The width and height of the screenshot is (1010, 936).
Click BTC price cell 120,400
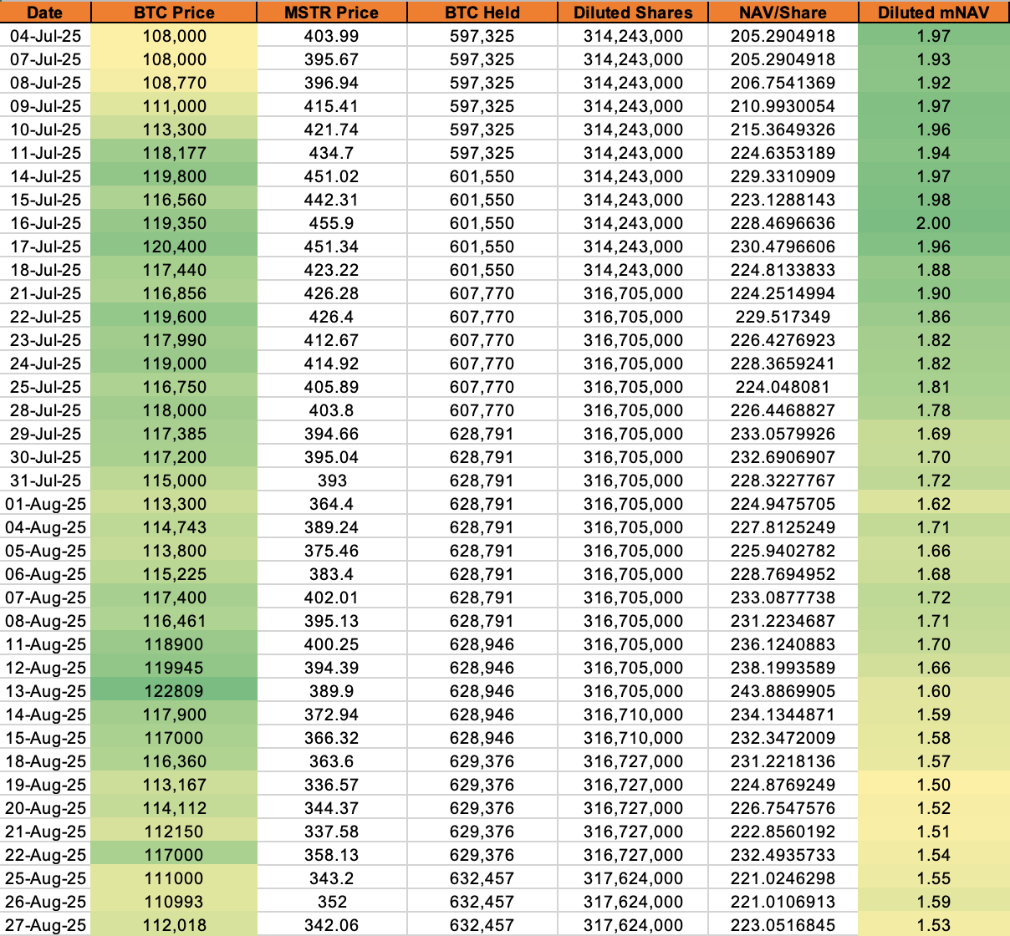tap(174, 247)
